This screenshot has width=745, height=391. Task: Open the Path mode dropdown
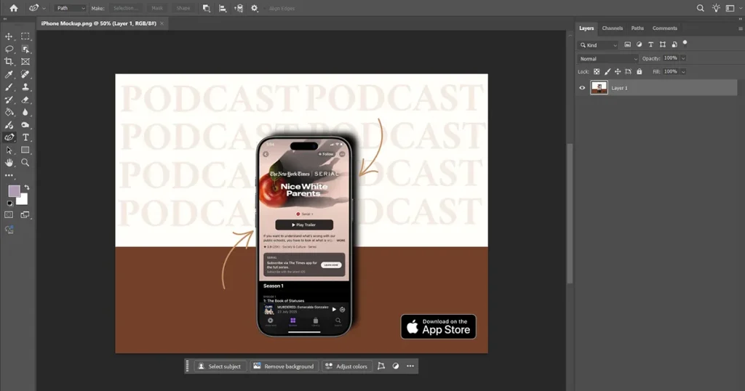coord(71,8)
